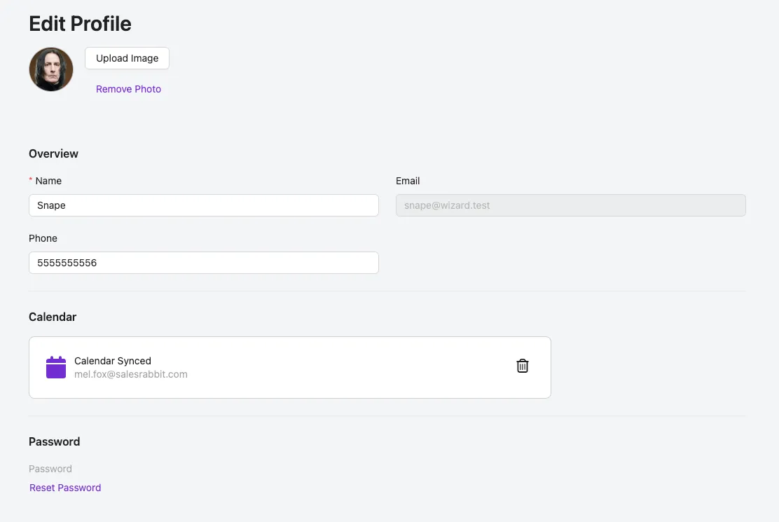Click the Name field label

coord(48,181)
